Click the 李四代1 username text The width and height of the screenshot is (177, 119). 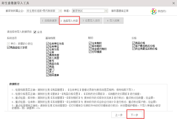162,11
